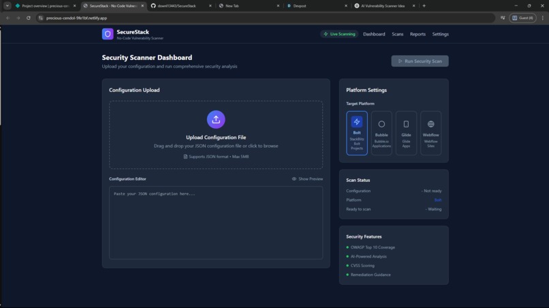
Task: Open the Scans nav item
Action: (x=397, y=34)
